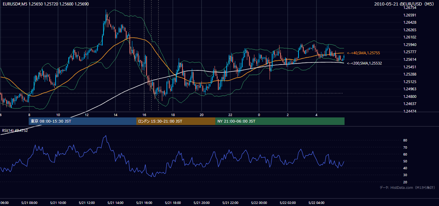The height and width of the screenshot is (206, 439).
Task: Click price axis value 1.26428
Action: click(409, 22)
